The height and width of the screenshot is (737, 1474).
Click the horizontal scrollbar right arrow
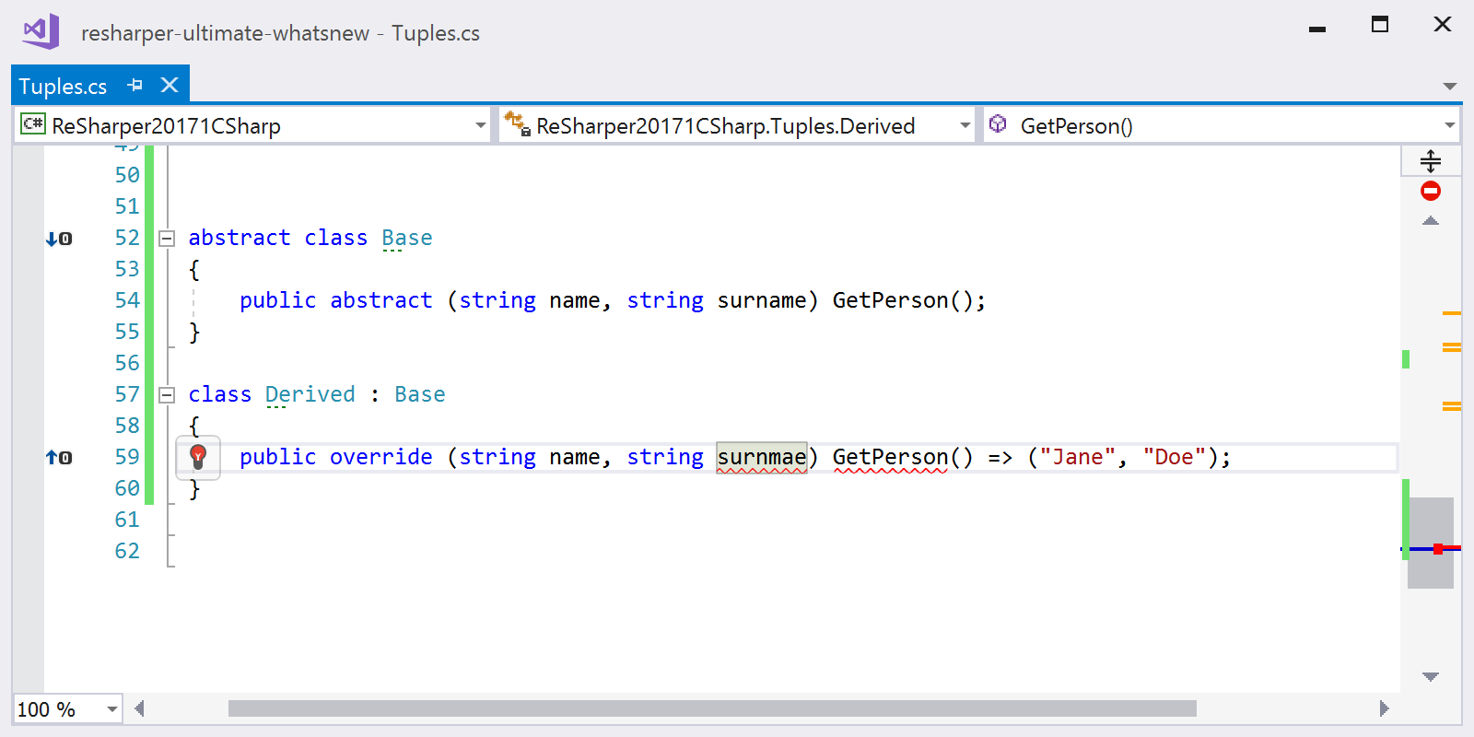[1384, 708]
